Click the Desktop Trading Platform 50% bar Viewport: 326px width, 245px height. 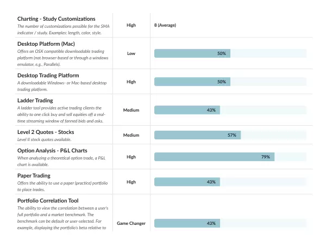point(230,82)
